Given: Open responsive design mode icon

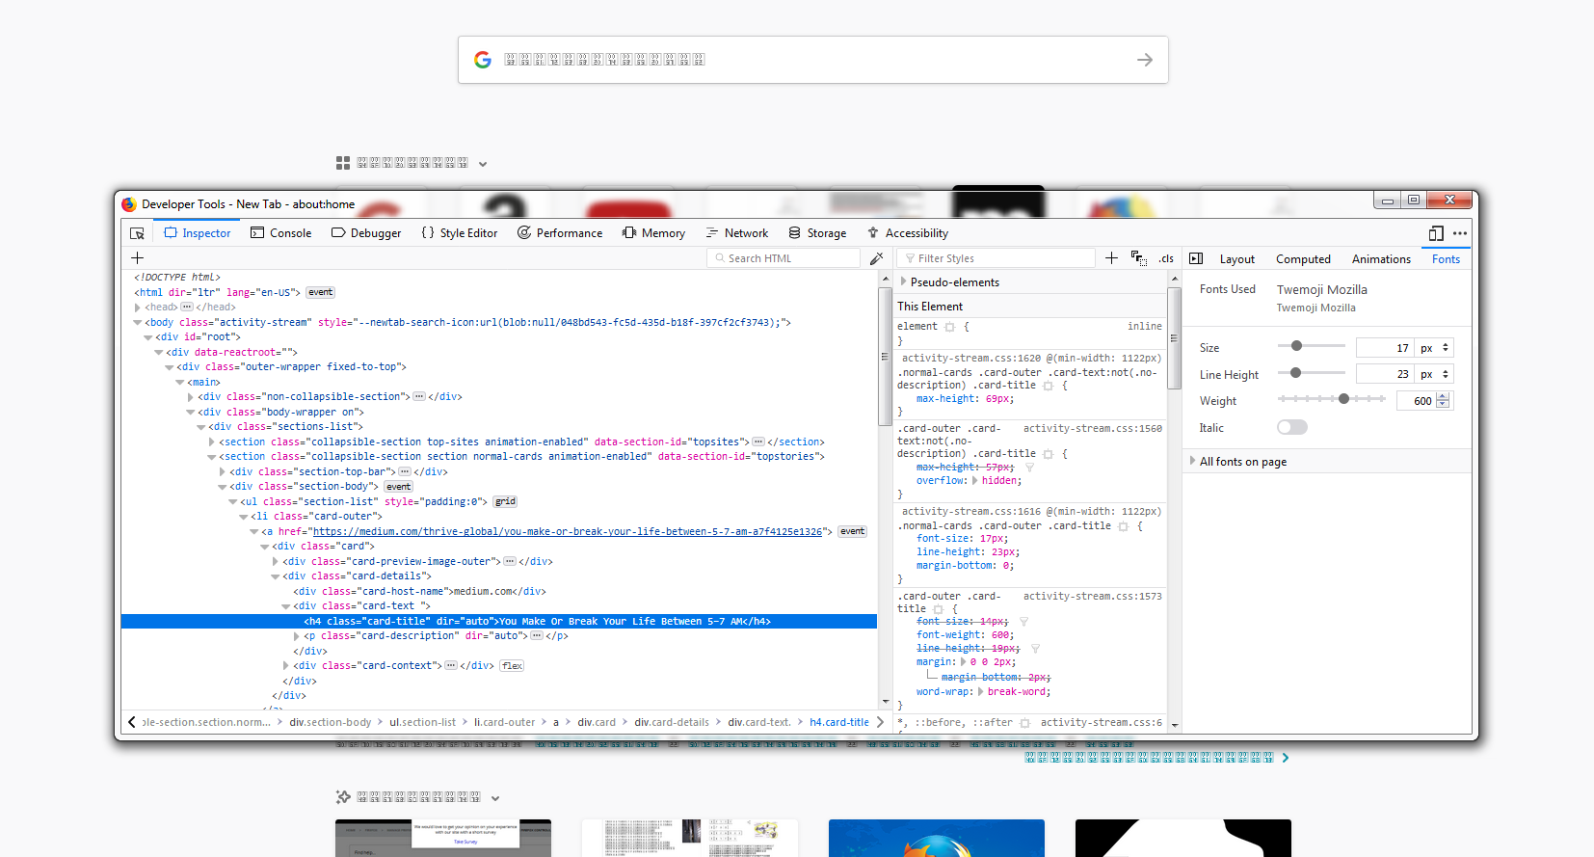Looking at the screenshot, I should pos(1436,233).
